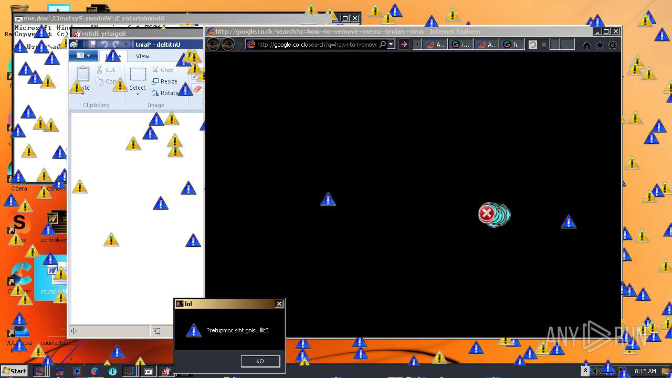The width and height of the screenshot is (672, 378).
Task: Open the Opera desktop shortcut
Action: tap(19, 178)
